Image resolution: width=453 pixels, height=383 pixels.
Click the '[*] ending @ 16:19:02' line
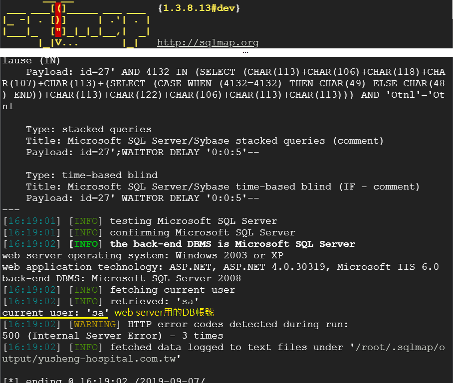click(104, 380)
